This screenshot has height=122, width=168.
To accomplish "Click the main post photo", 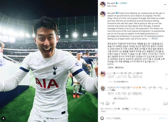I will [49, 61].
